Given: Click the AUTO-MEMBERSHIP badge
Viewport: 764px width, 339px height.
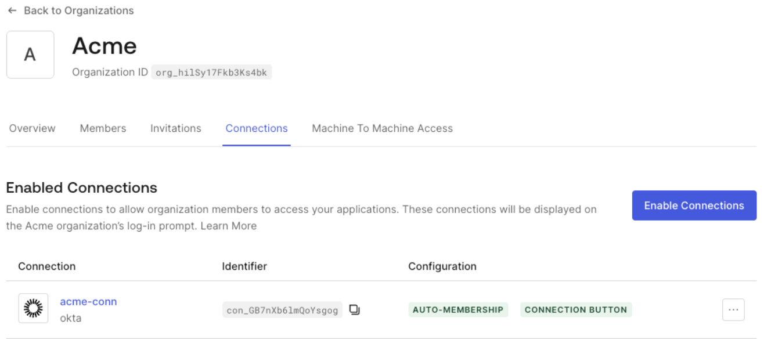Looking at the screenshot, I should pos(458,310).
